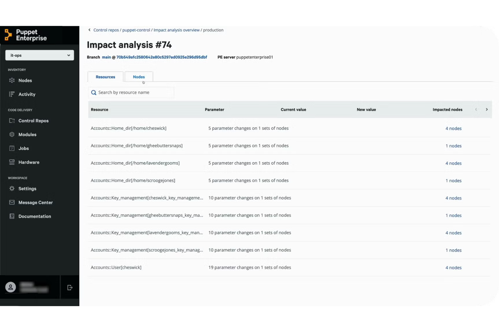Click the right pagination chevron in table header
The height and width of the screenshot is (332, 499).
tap(487, 109)
